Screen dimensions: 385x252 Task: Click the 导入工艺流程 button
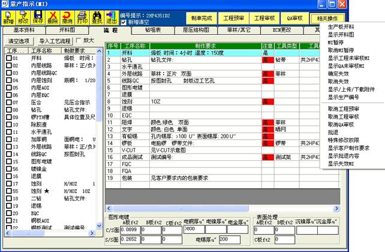tap(54, 41)
